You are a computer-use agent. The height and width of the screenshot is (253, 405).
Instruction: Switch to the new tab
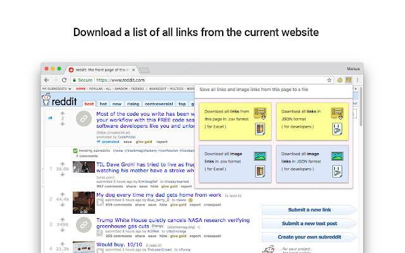tap(116, 104)
